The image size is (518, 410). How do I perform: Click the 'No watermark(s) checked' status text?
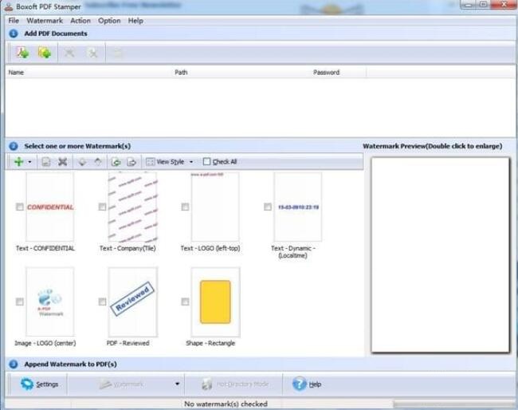point(226,404)
